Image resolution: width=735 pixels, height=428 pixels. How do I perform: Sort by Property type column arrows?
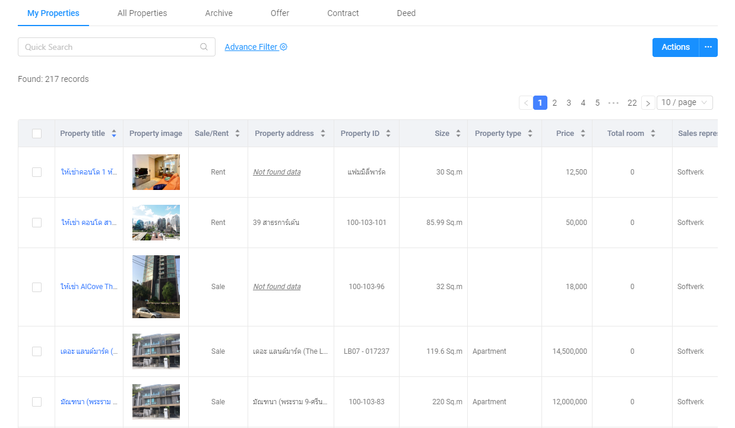530,134
